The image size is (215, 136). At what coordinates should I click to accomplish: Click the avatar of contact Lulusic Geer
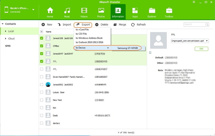pos(48,92)
